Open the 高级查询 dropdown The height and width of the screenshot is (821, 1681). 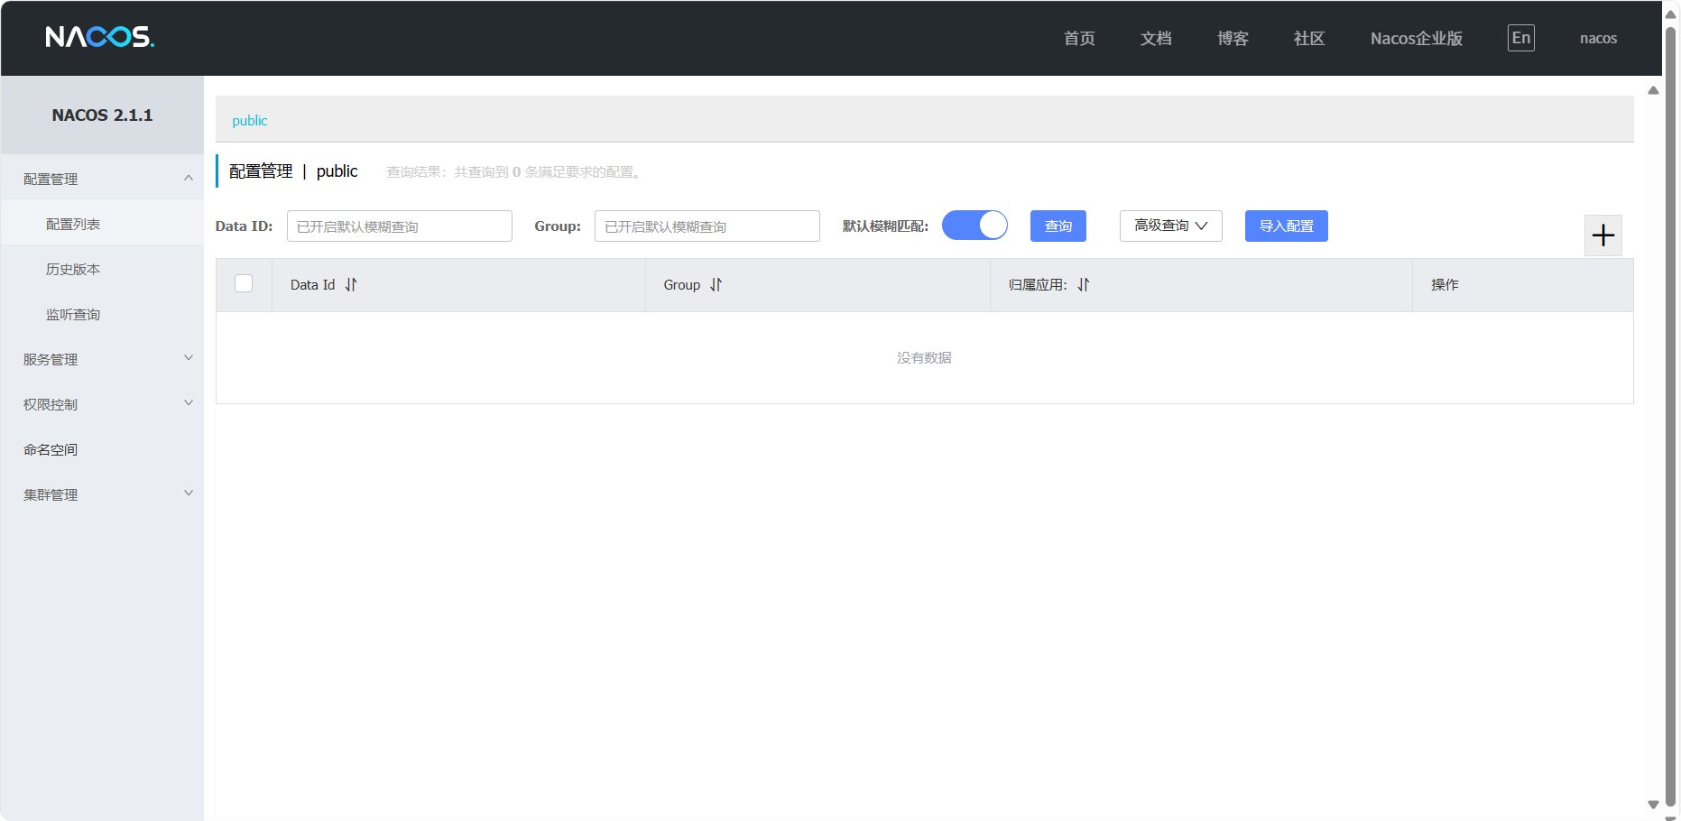pos(1171,226)
